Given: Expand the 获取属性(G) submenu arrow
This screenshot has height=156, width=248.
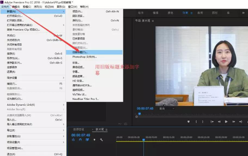Looking at the screenshot, I should pos(63,136).
